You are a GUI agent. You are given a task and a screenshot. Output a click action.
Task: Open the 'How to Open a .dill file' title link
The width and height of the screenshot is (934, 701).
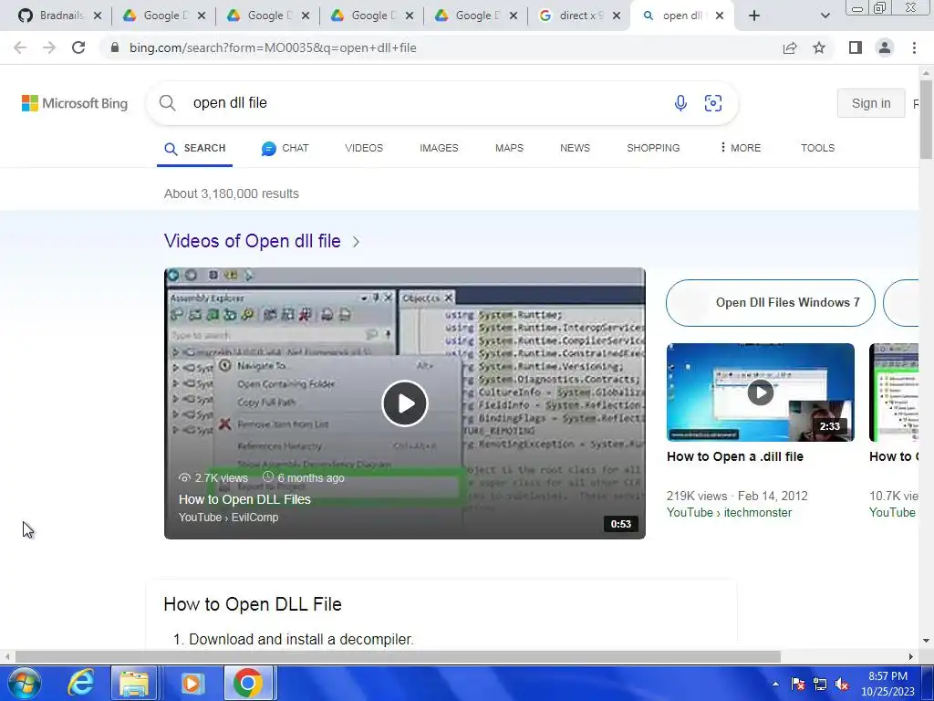(735, 456)
